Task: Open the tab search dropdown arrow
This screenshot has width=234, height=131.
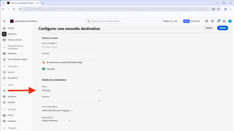Action: pyautogui.click(x=3, y=3)
